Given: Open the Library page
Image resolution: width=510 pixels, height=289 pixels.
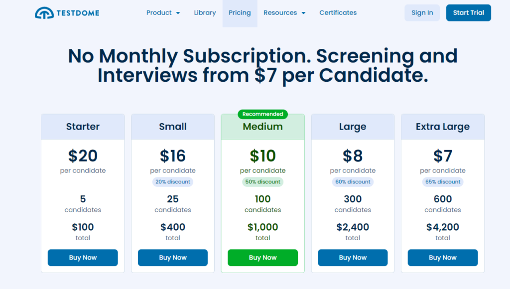Looking at the screenshot, I should pyautogui.click(x=205, y=13).
